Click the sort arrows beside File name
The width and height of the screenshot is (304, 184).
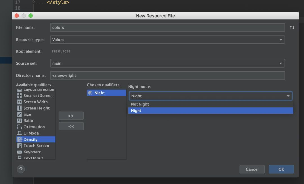292,27
